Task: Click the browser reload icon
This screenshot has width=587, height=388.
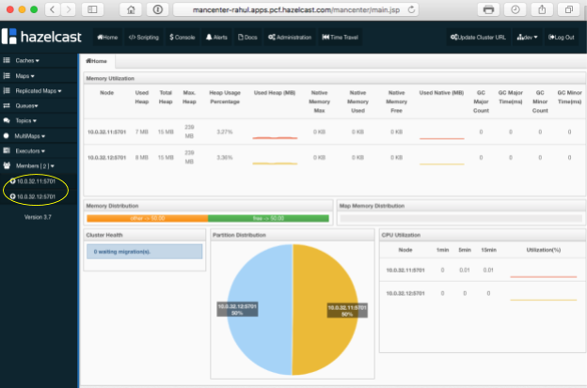Action: (411, 9)
